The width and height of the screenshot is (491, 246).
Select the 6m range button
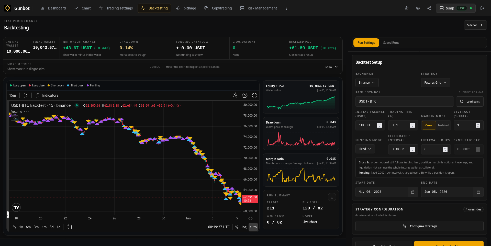tap(28, 227)
